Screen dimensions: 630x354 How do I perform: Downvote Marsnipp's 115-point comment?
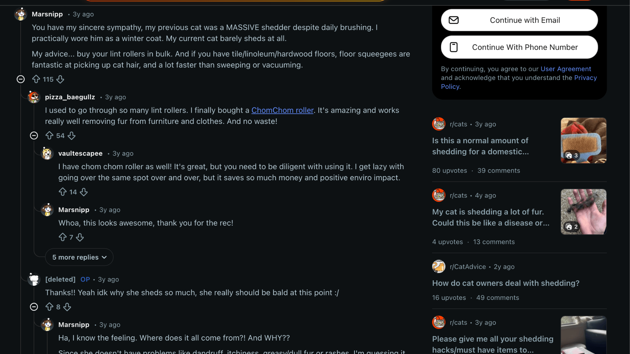point(60,79)
